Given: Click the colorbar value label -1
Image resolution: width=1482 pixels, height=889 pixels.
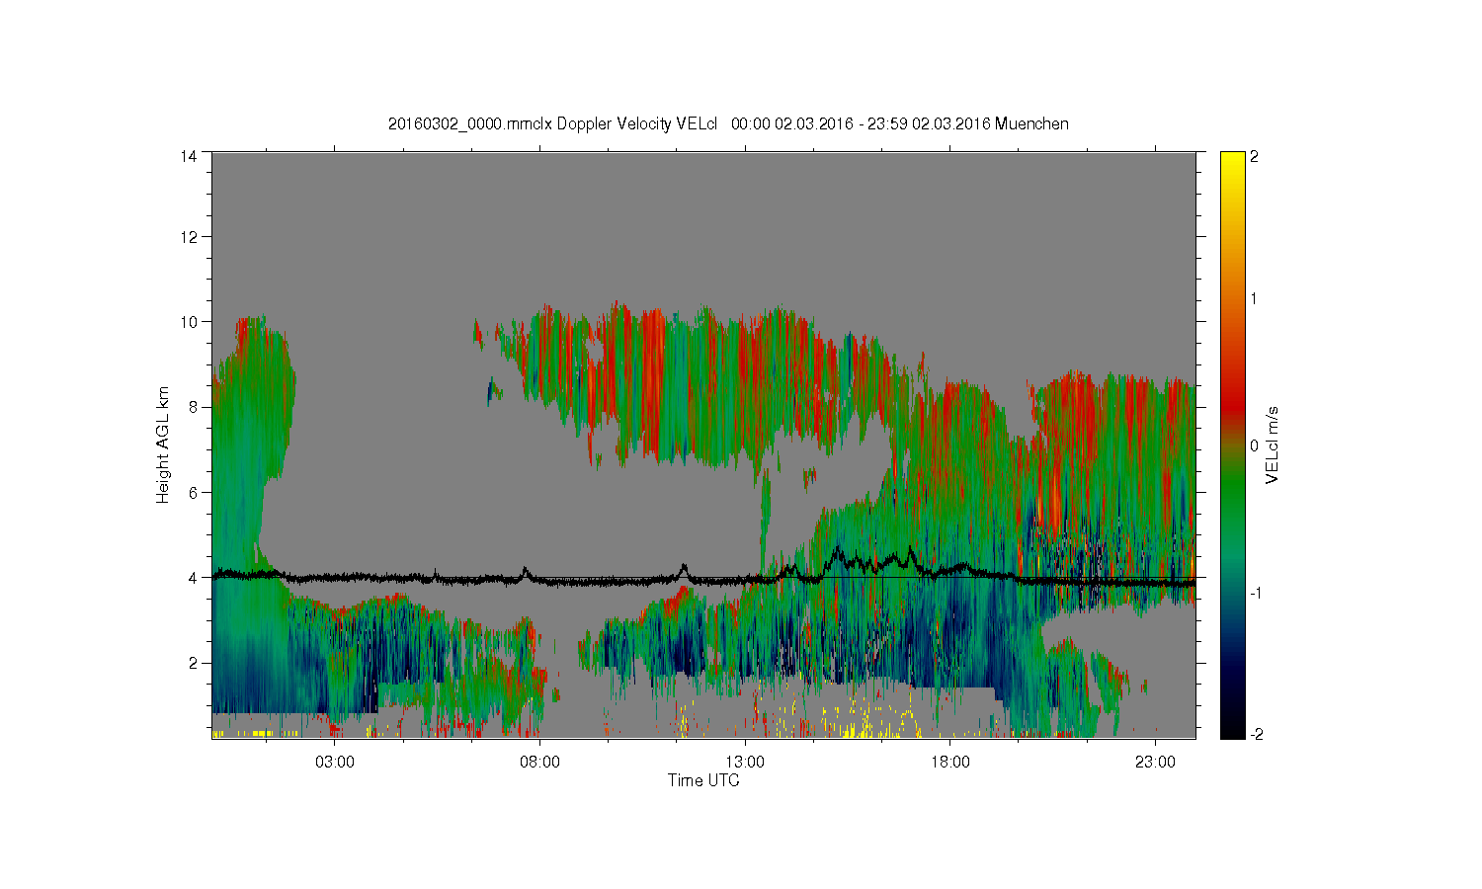Looking at the screenshot, I should point(1259,593).
